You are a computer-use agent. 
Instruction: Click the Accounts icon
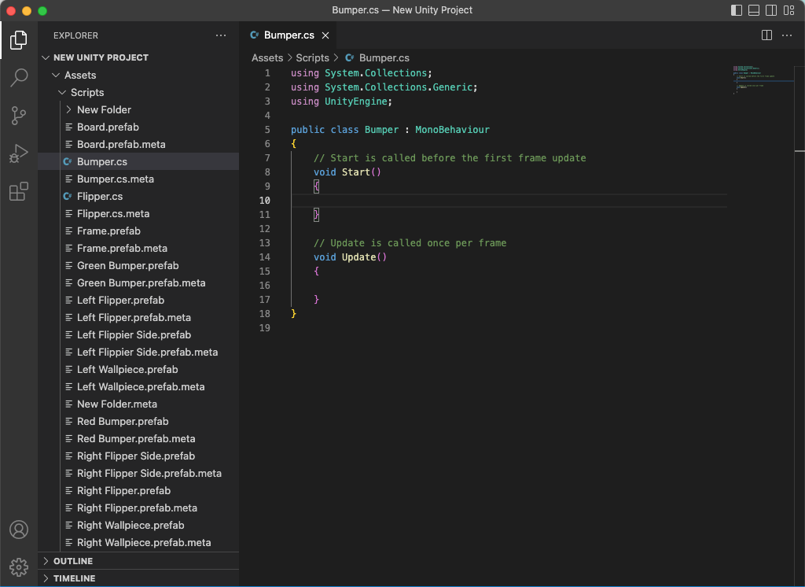pyautogui.click(x=19, y=530)
